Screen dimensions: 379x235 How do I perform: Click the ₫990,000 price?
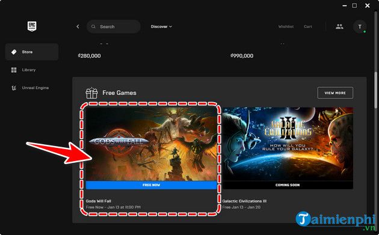click(242, 56)
